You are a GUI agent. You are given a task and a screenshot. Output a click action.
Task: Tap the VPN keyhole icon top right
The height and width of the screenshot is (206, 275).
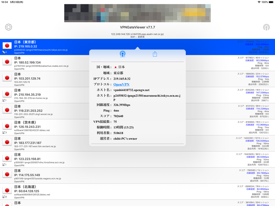(x=266, y=27)
